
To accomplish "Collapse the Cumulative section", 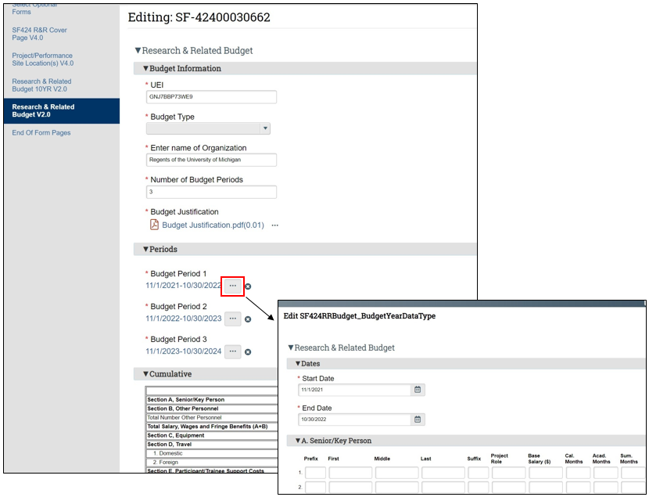I will (145, 373).
